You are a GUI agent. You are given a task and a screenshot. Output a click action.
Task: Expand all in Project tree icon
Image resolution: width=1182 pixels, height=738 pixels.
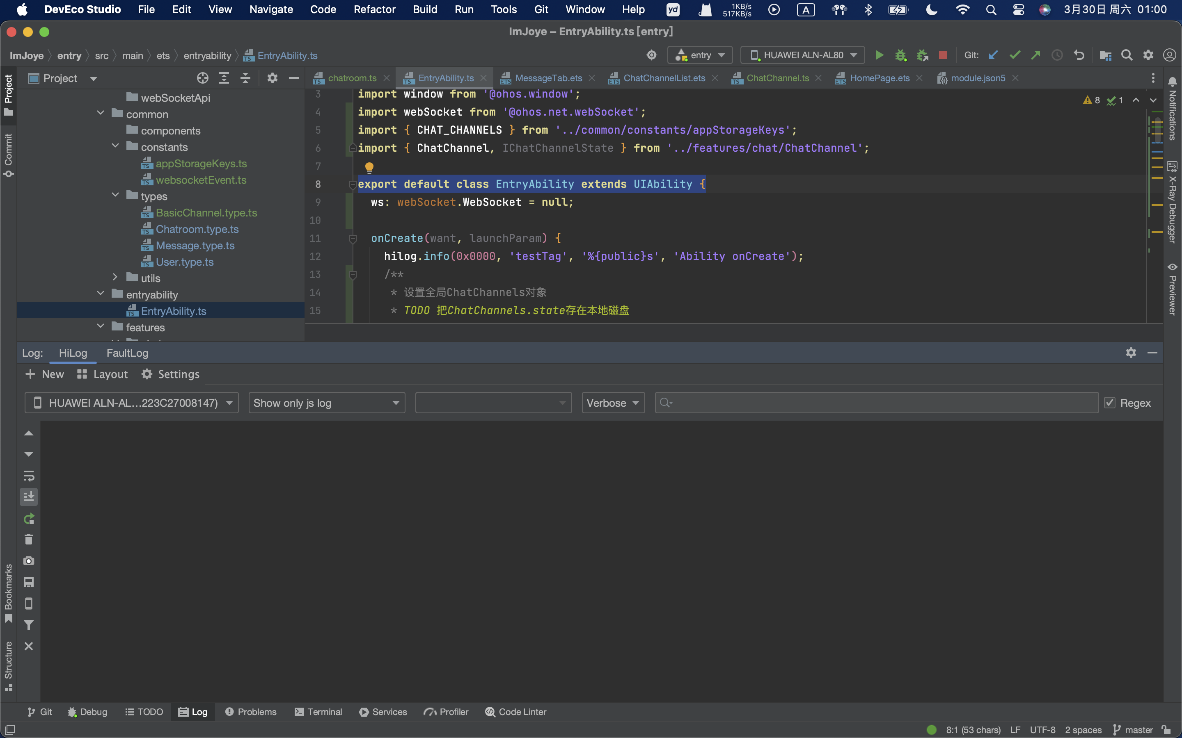(x=224, y=78)
